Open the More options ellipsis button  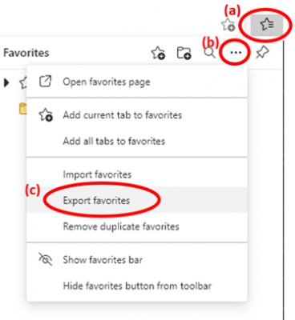click(236, 53)
